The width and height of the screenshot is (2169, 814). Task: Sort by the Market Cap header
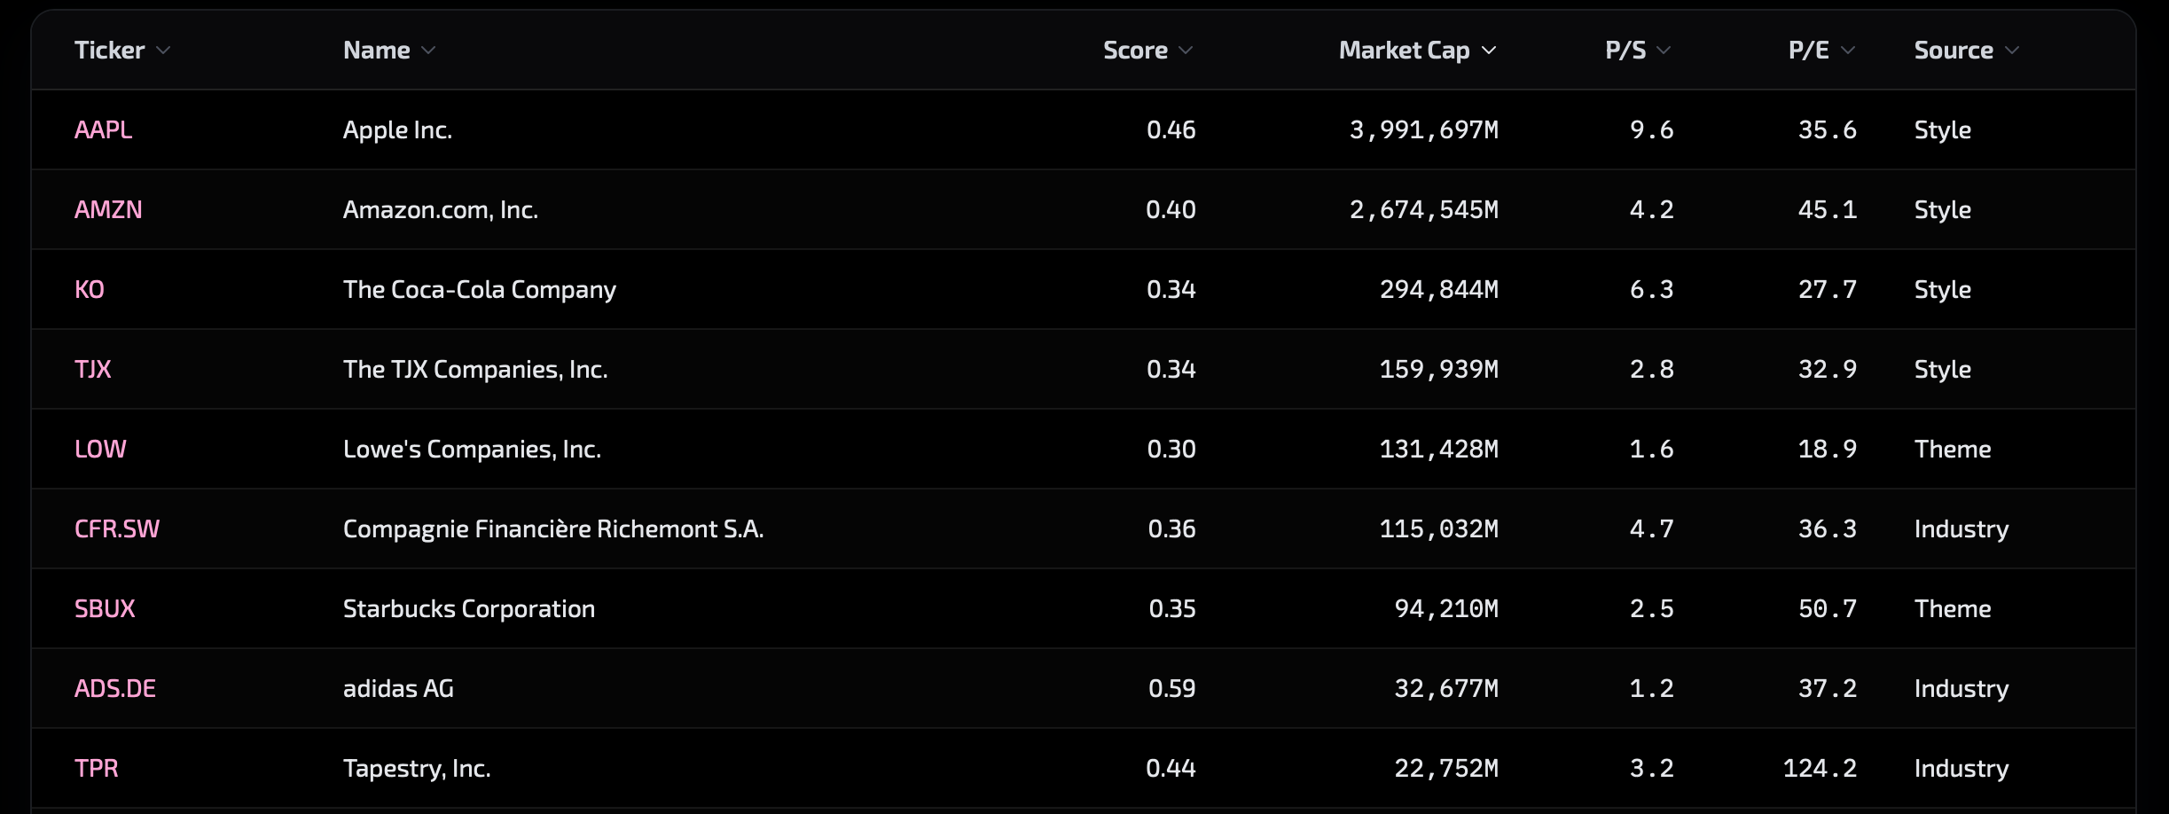(x=1404, y=51)
